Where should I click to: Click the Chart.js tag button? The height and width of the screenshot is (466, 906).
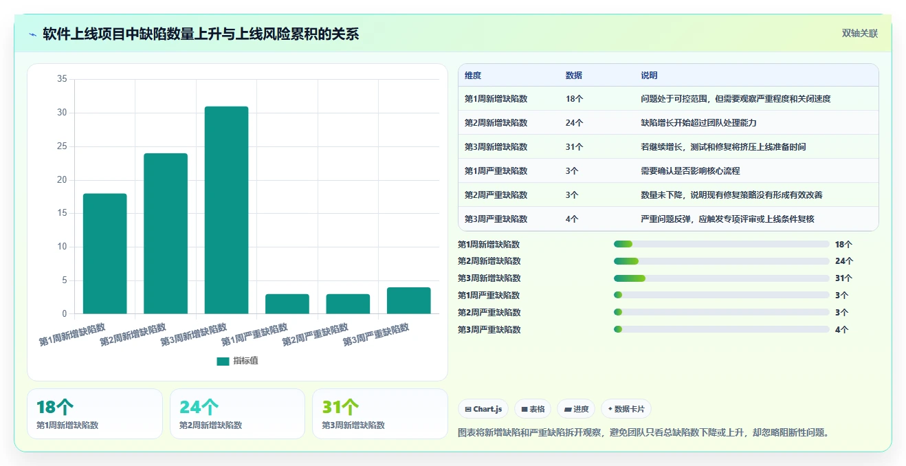pyautogui.click(x=483, y=409)
